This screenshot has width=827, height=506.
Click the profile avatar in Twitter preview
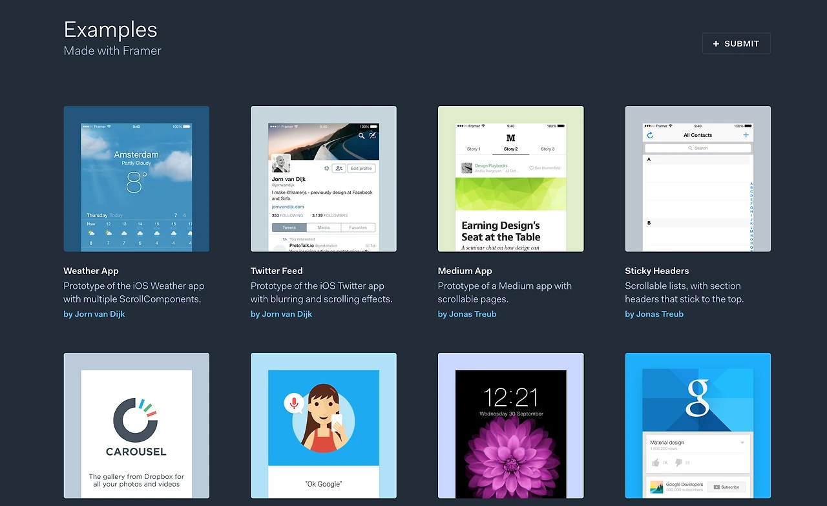tap(281, 163)
